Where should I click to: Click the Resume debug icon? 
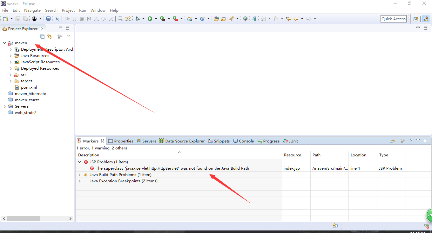click(x=67, y=19)
